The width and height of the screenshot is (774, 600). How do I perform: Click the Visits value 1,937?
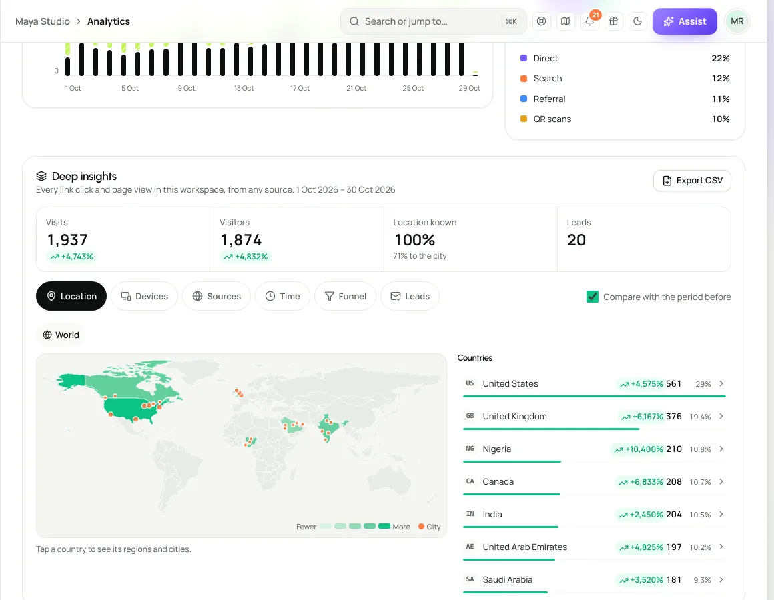67,239
